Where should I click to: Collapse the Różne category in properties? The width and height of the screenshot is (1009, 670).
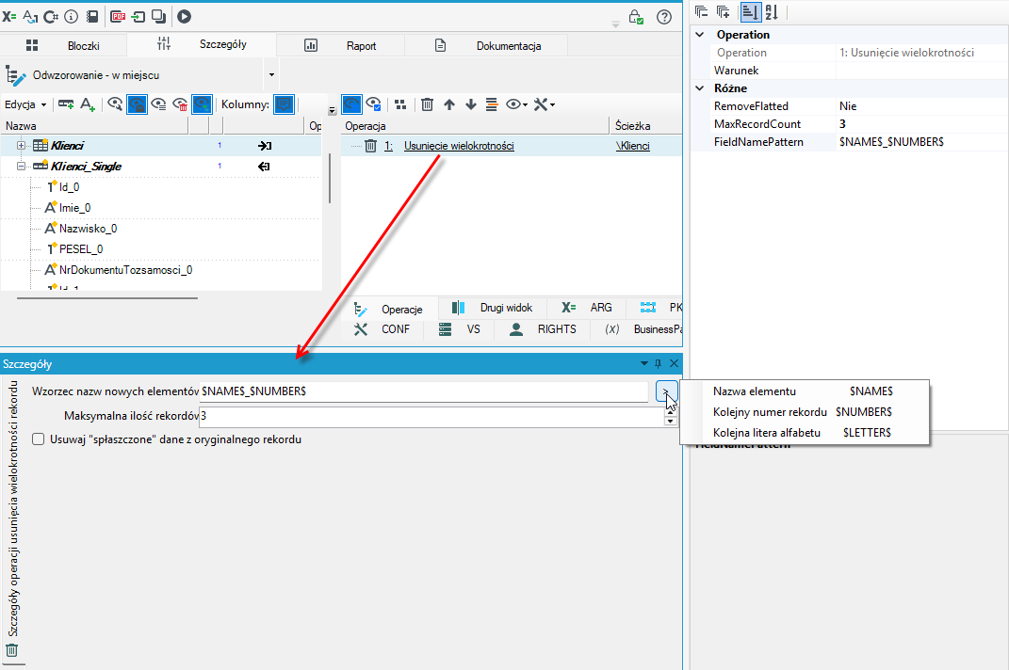700,88
